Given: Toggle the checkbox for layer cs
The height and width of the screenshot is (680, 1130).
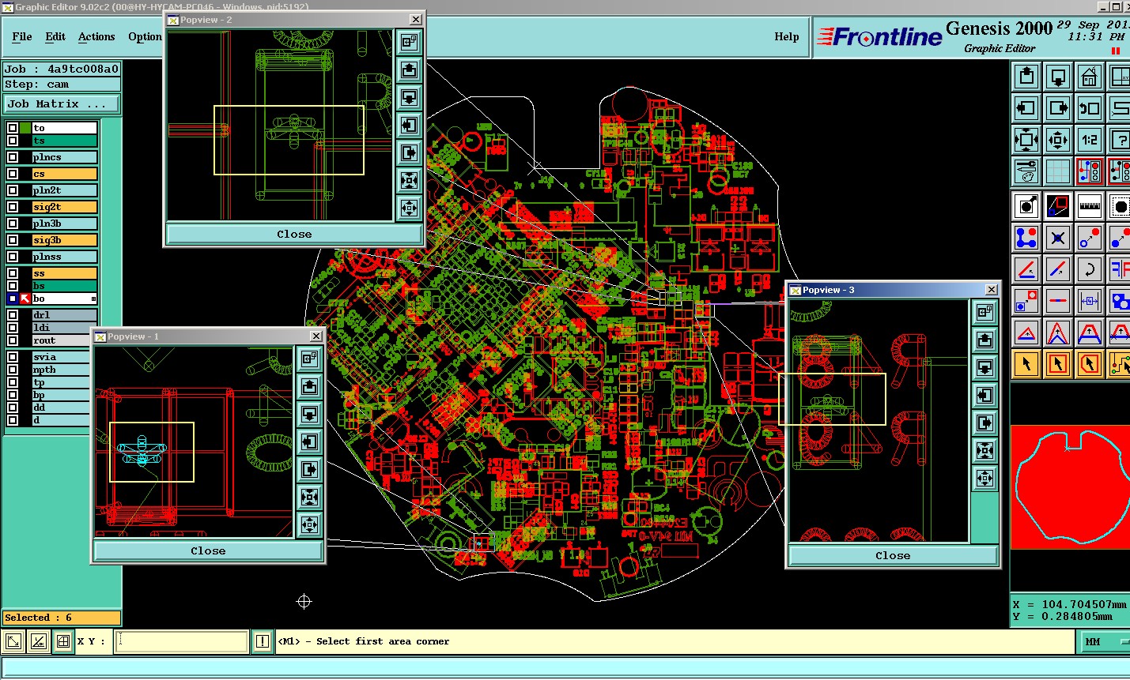Looking at the screenshot, I should [13, 174].
